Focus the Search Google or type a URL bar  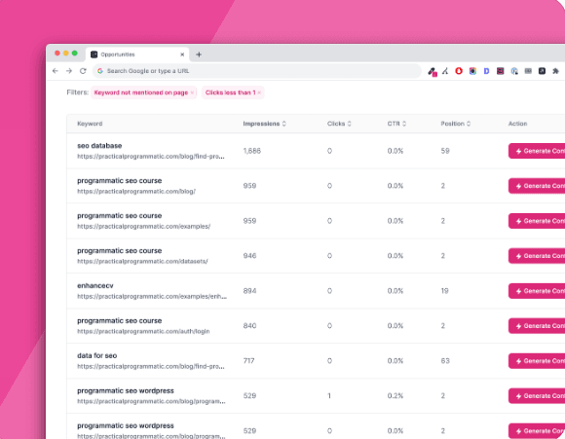point(257,71)
